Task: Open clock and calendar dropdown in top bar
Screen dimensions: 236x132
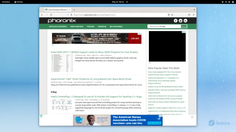Action: coord(118,2)
